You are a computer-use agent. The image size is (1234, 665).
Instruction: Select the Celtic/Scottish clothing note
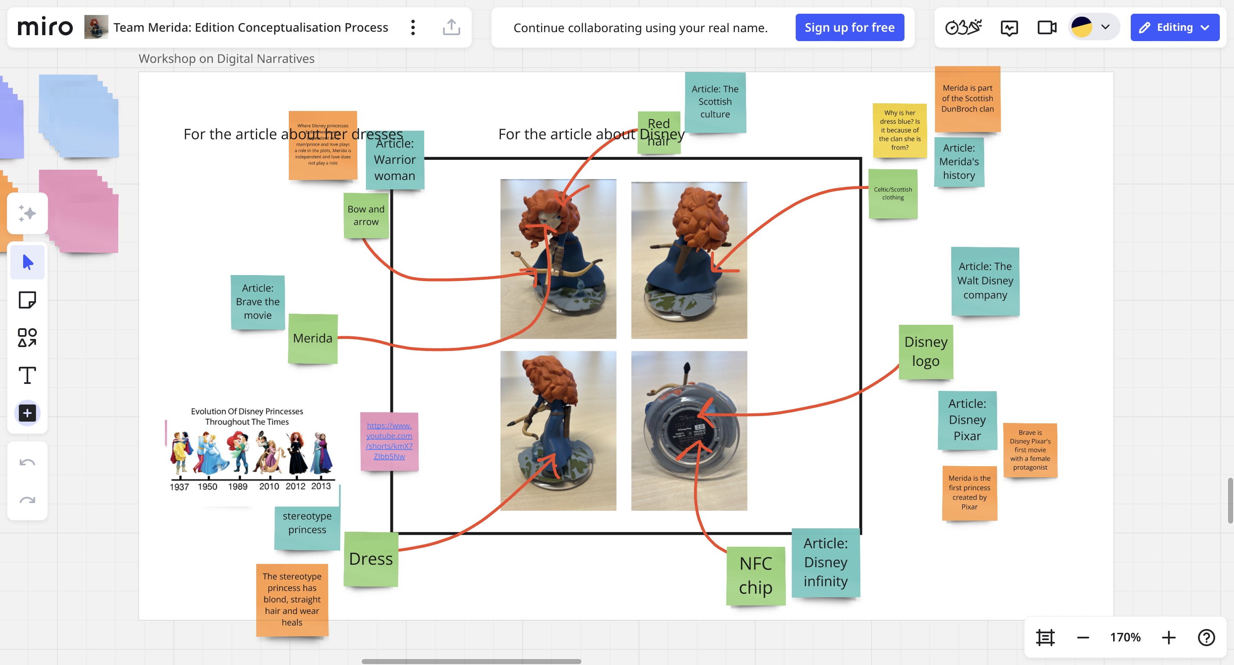(x=893, y=194)
